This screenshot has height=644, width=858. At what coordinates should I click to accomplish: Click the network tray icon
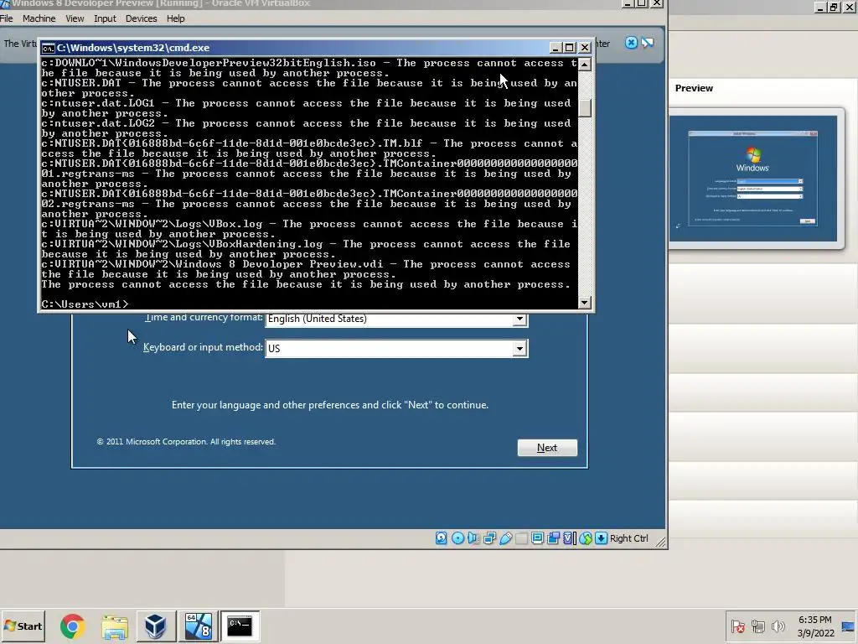coord(757,626)
